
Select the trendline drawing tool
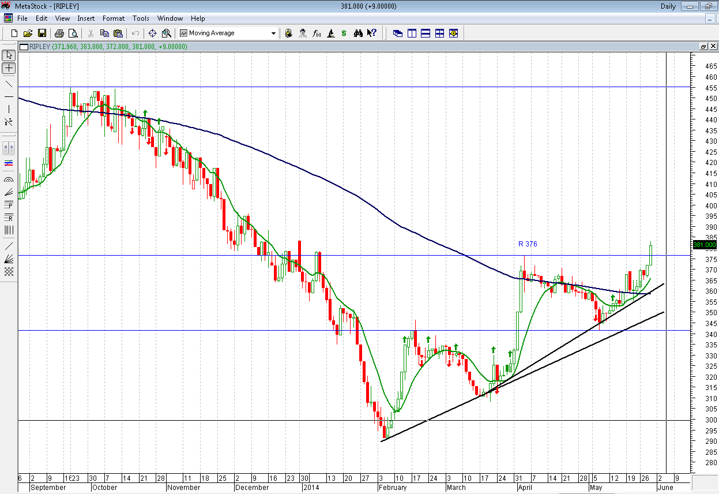tap(9, 84)
